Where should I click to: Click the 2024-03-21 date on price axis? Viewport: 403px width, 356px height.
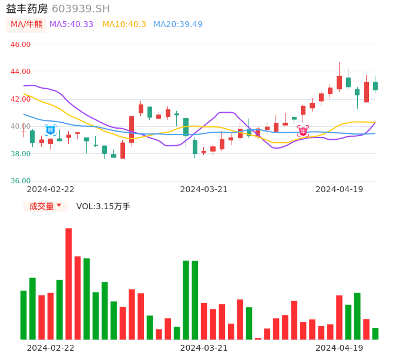pyautogui.click(x=203, y=189)
